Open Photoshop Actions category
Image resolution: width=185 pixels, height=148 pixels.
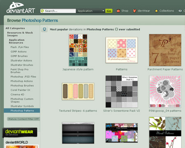21,81
